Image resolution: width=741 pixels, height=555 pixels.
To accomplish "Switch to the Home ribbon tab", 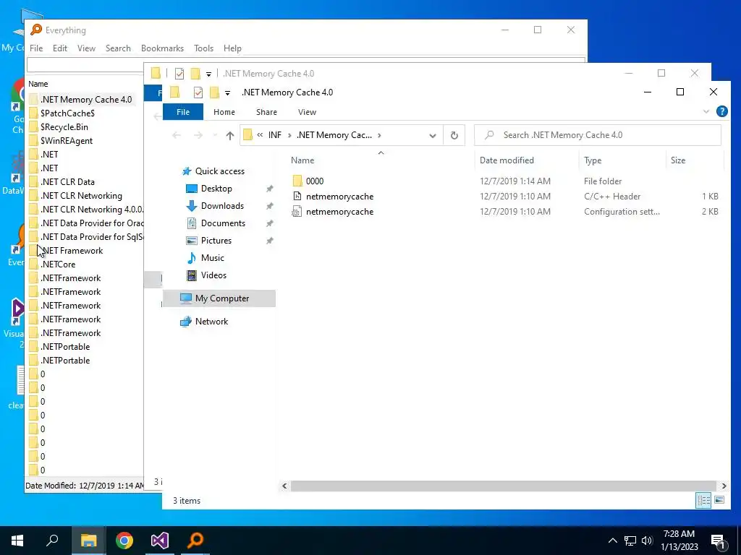I will click(x=224, y=112).
